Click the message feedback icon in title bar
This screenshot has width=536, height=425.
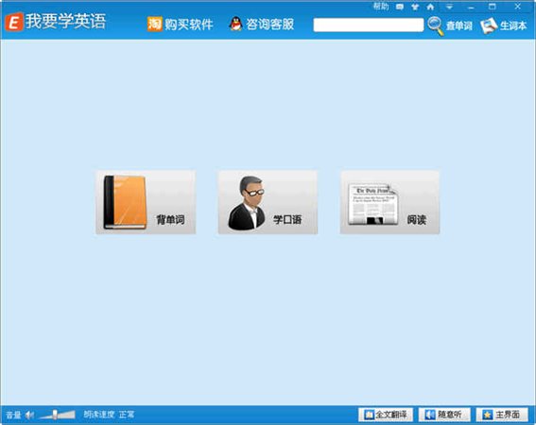pos(400,7)
